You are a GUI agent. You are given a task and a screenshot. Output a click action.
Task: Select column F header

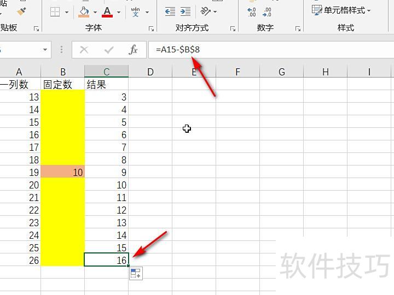point(237,72)
